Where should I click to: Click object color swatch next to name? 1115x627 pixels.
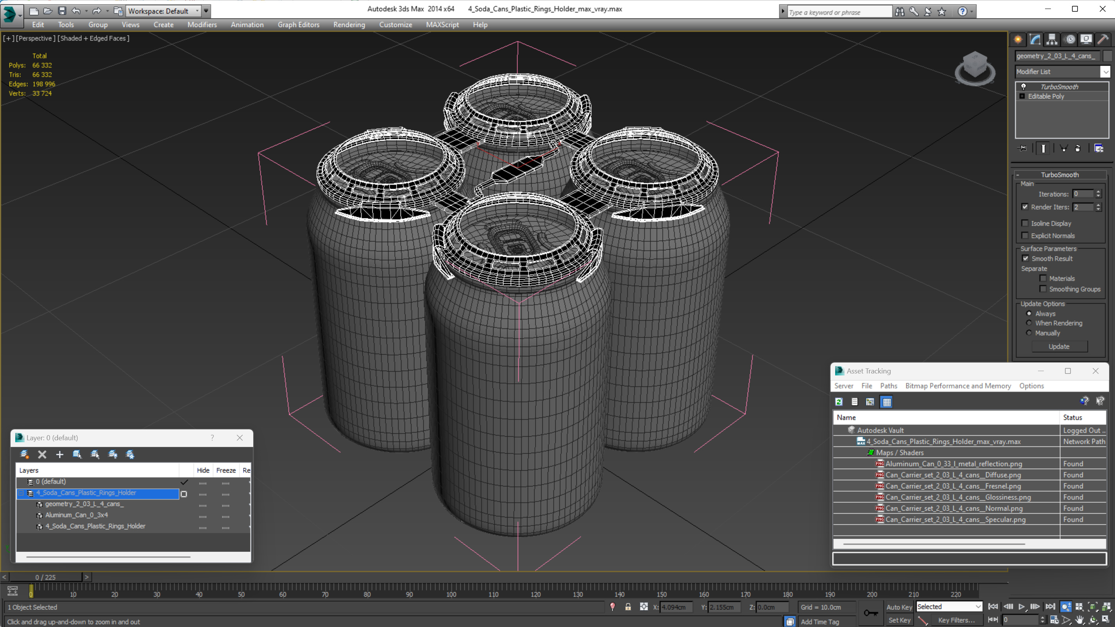tap(1107, 56)
